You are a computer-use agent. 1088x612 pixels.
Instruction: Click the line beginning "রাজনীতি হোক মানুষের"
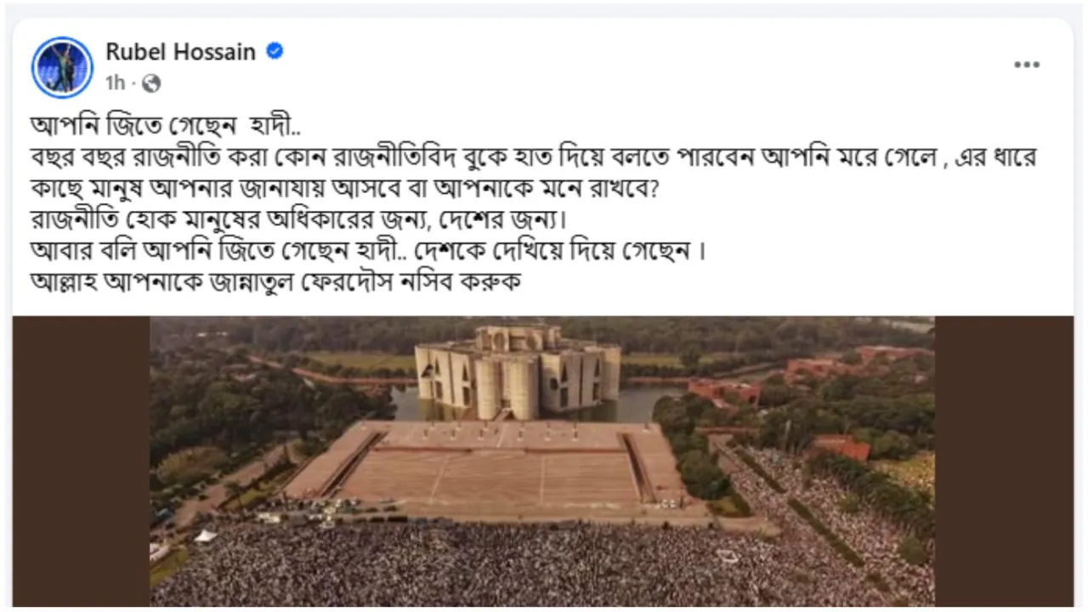pos(297,220)
